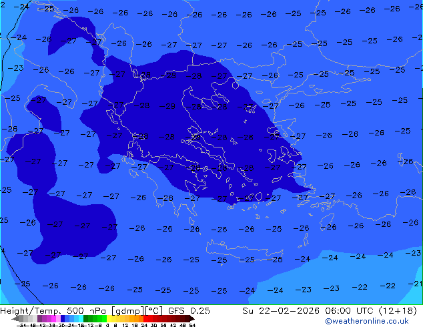
Task: Pick the cyan swatch in the legend
Action: pyautogui.click(x=81, y=319)
